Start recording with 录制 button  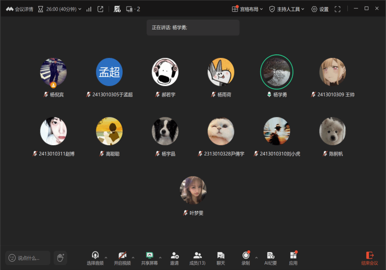pos(246,258)
